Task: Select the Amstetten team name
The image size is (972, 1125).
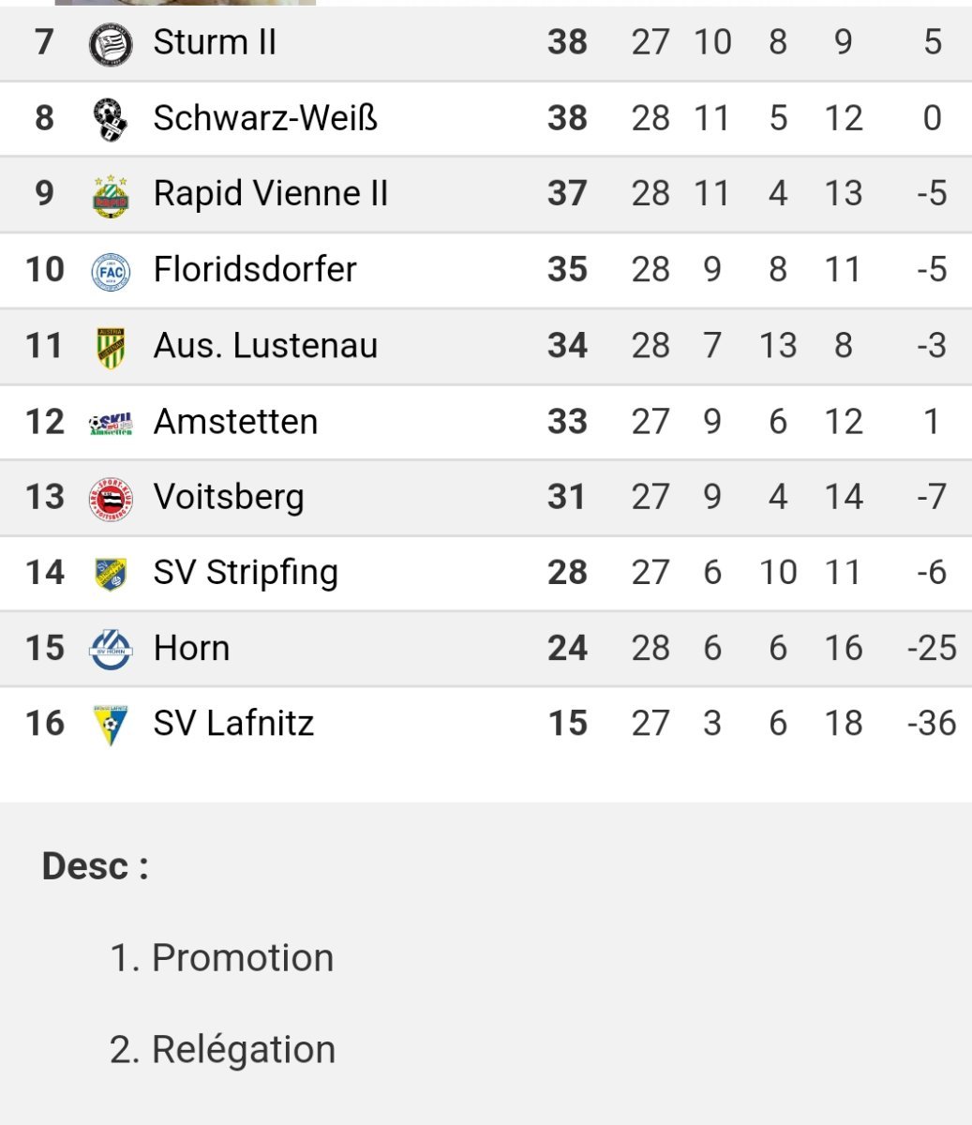Action: (235, 422)
